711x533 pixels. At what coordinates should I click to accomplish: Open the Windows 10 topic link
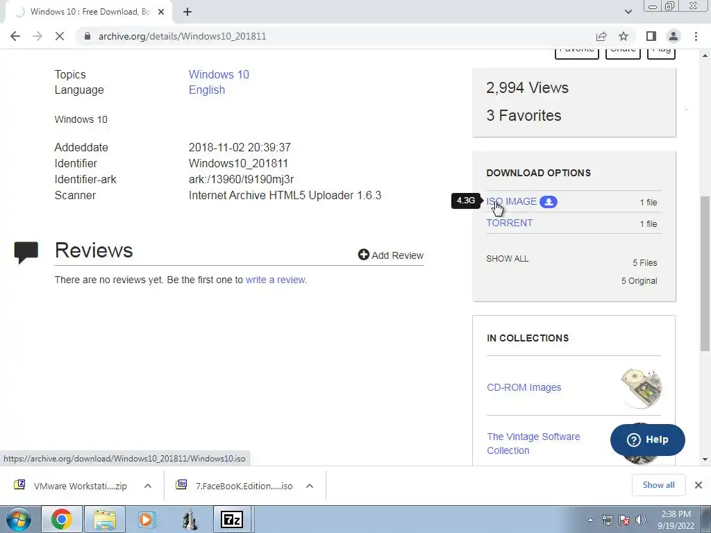219,74
